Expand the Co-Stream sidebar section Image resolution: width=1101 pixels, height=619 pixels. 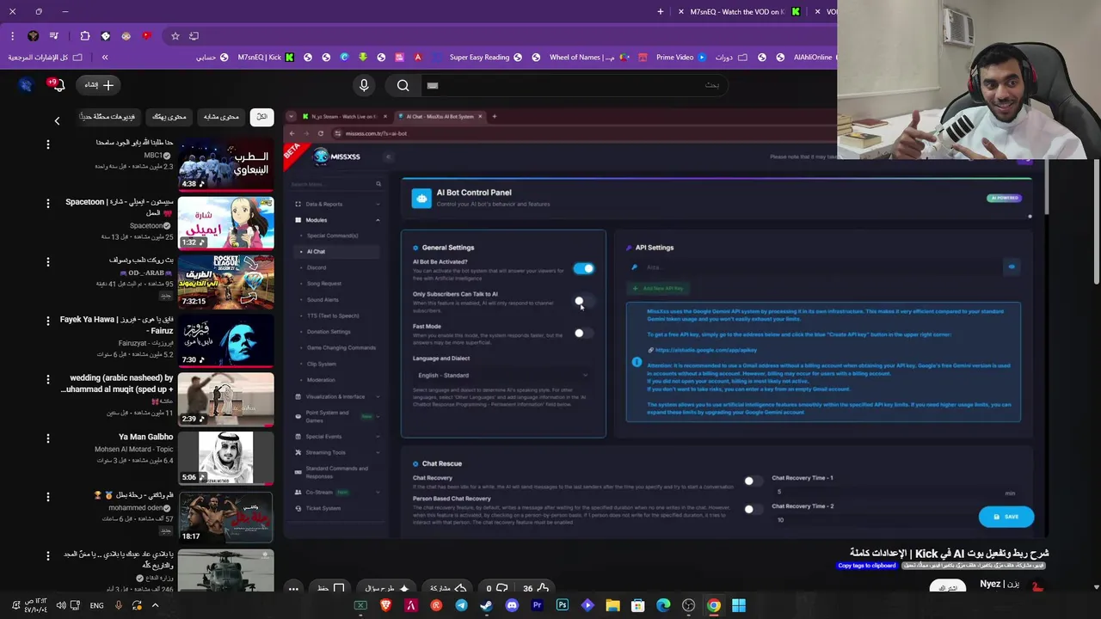pos(335,493)
